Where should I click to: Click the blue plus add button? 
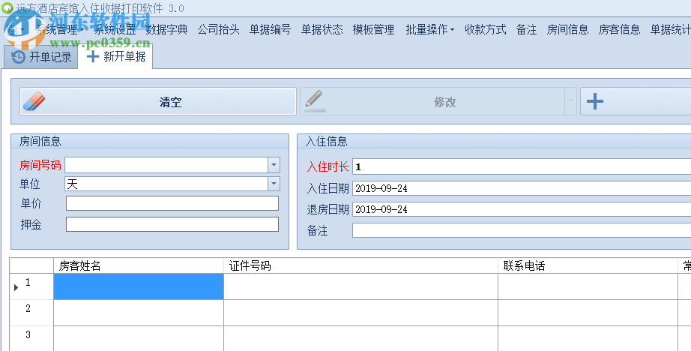[x=595, y=101]
